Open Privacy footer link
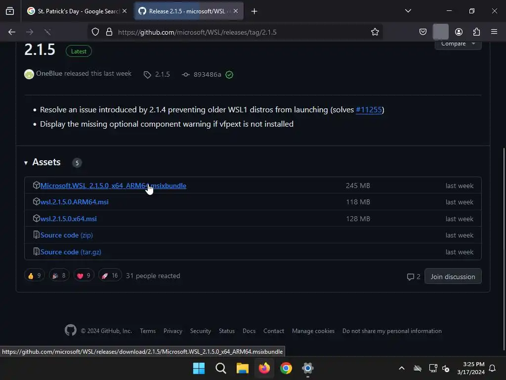This screenshot has height=380, width=506. tap(172, 331)
